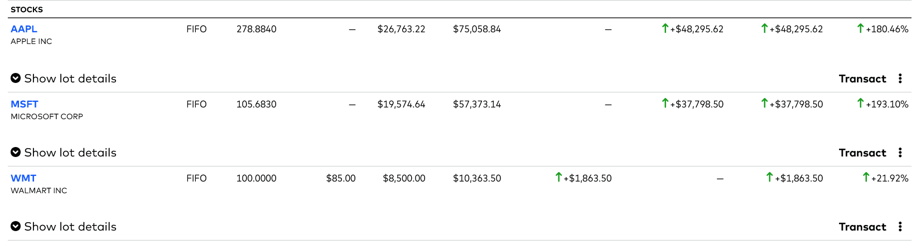
Task: Click the chevron circle icon beside MSFT lot details
Action: tap(16, 153)
